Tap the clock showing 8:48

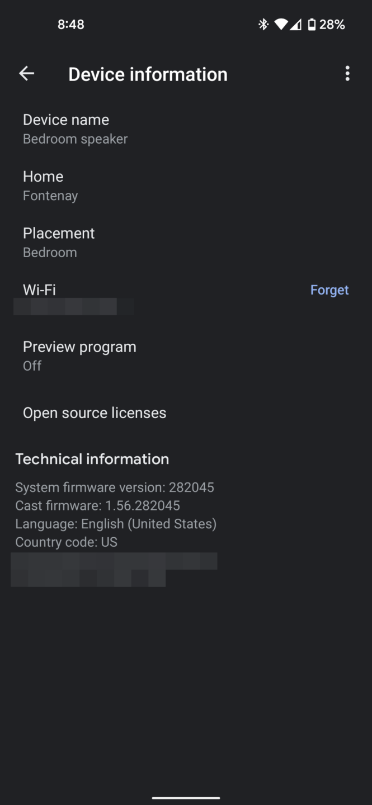click(71, 24)
